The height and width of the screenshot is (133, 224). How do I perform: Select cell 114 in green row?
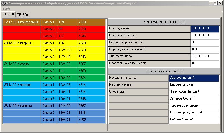tap(67, 71)
